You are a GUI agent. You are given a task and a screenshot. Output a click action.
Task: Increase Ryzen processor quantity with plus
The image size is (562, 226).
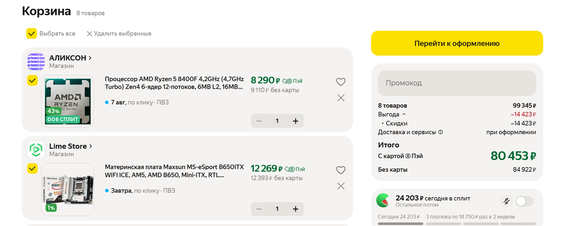coord(295,121)
